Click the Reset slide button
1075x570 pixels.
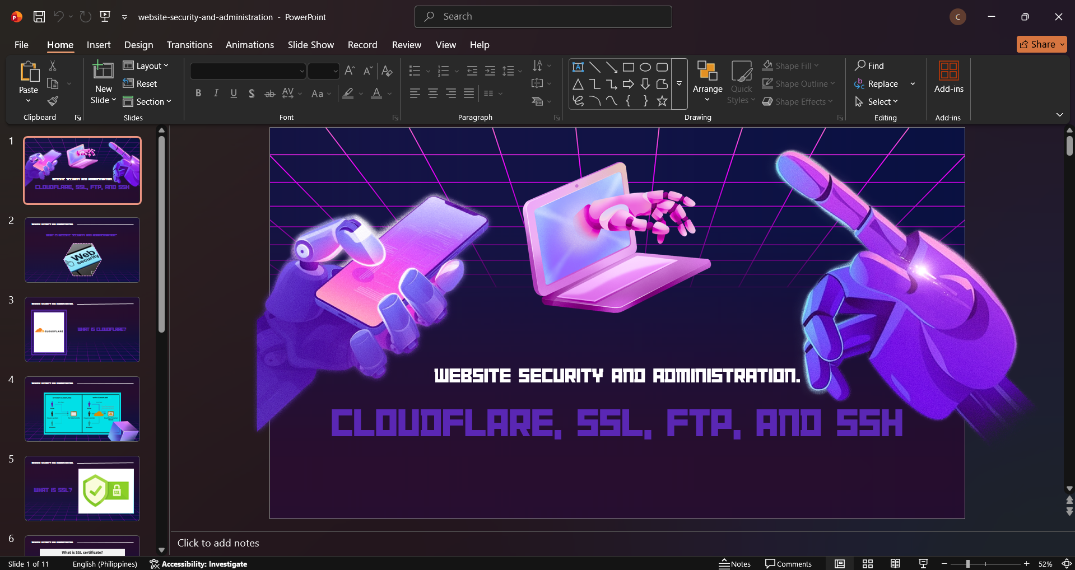pos(140,83)
